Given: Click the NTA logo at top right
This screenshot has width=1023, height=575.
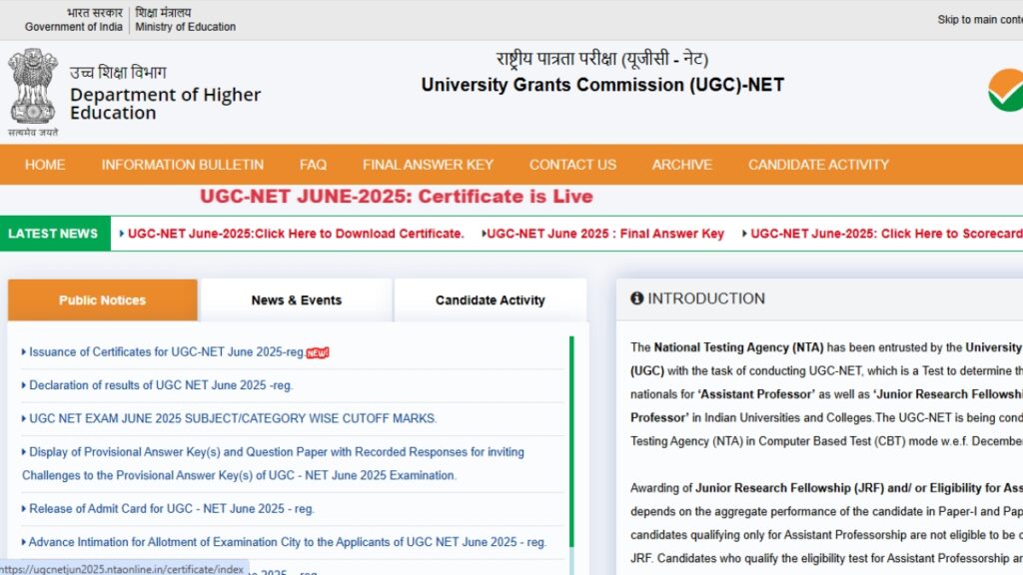Looking at the screenshot, I should (x=1007, y=88).
